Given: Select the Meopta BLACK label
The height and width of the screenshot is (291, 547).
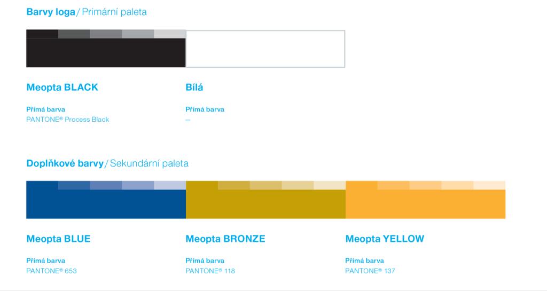Looking at the screenshot, I should 62,87.
